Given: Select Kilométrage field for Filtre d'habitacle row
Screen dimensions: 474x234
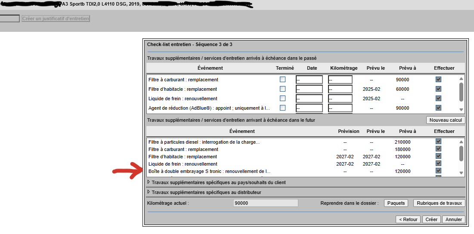Looking at the screenshot, I should coord(340,89).
